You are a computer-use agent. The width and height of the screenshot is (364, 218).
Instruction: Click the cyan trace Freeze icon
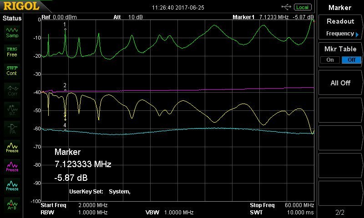click(12, 185)
